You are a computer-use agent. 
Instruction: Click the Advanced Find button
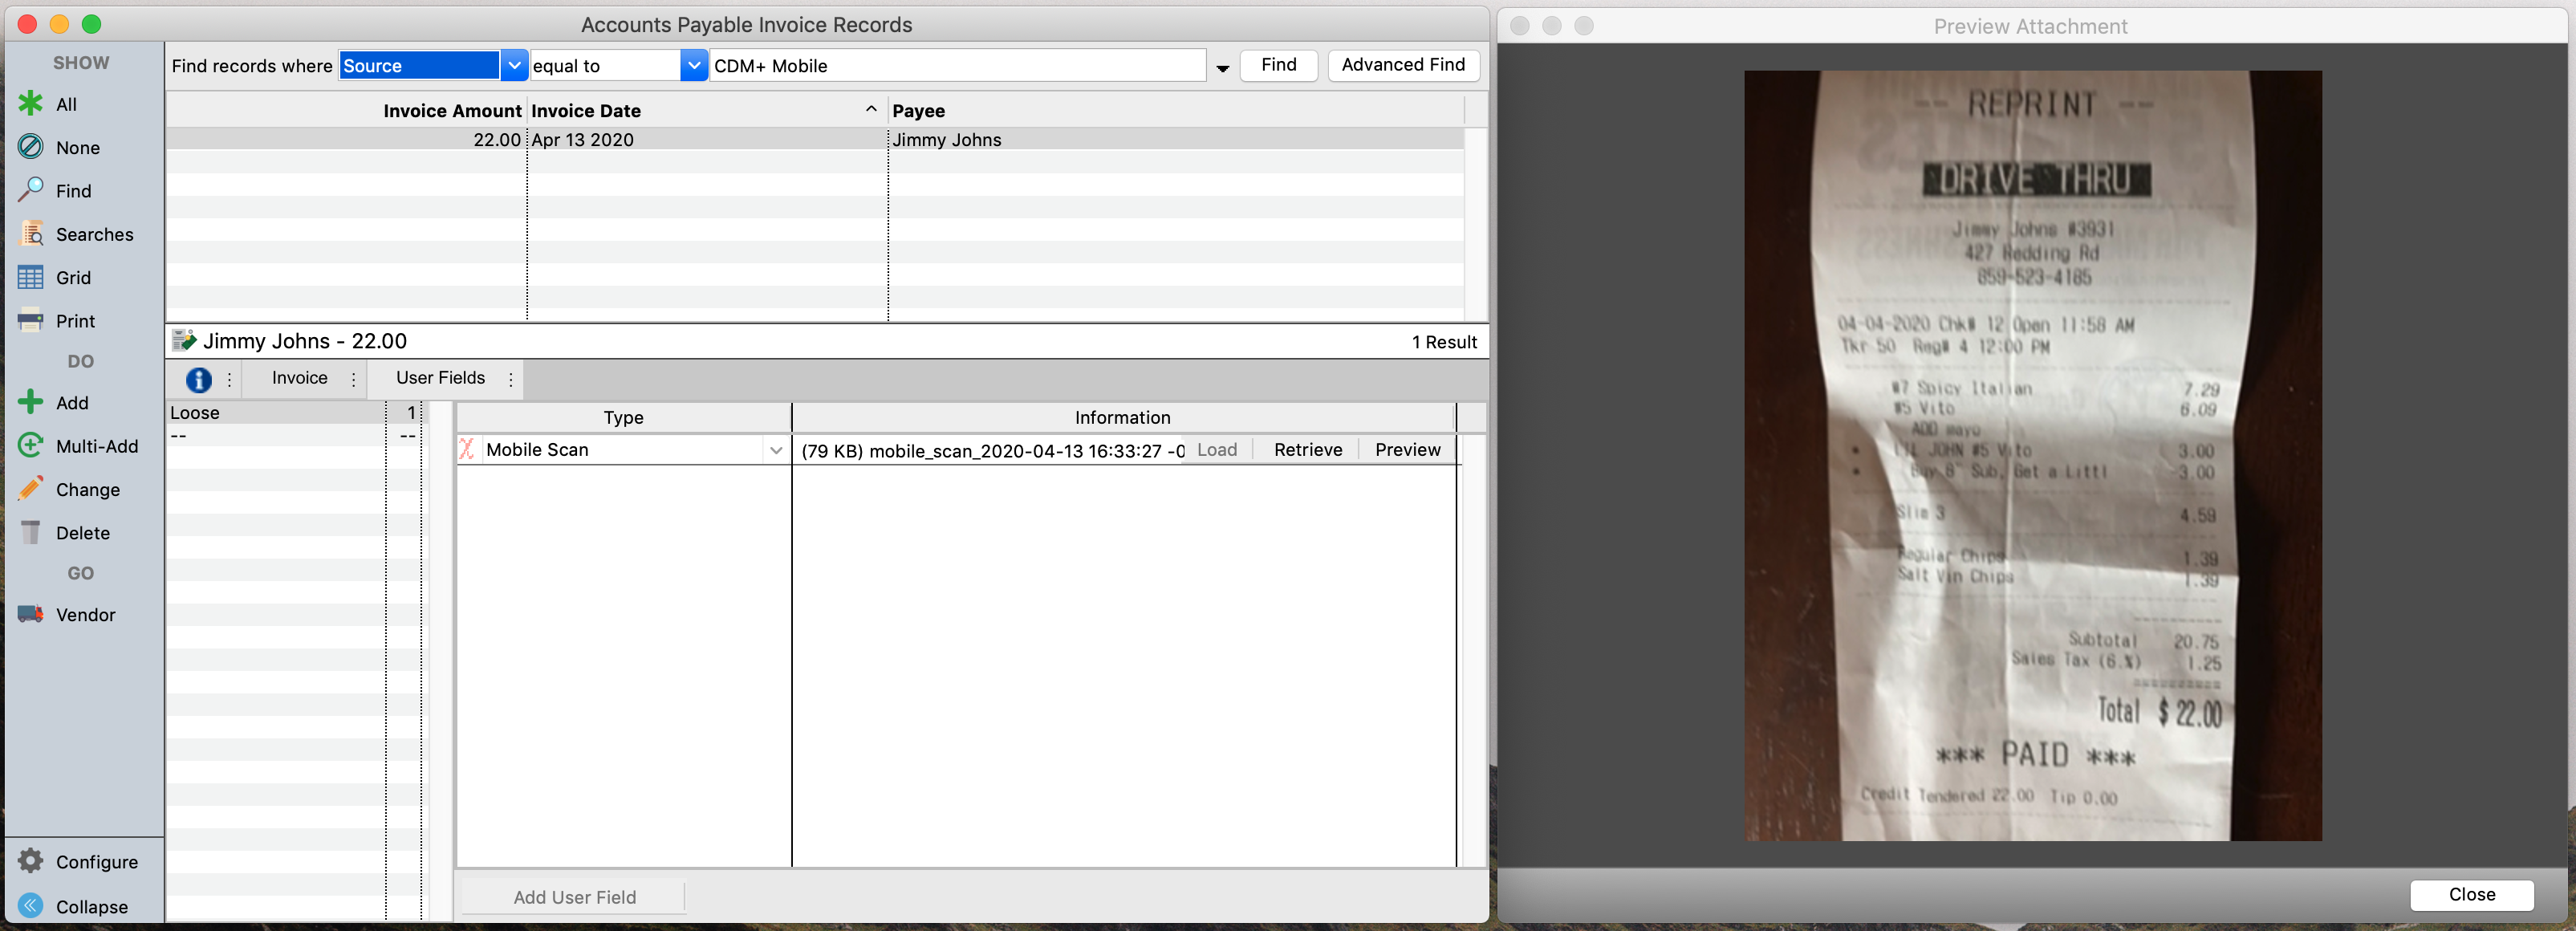(1402, 65)
